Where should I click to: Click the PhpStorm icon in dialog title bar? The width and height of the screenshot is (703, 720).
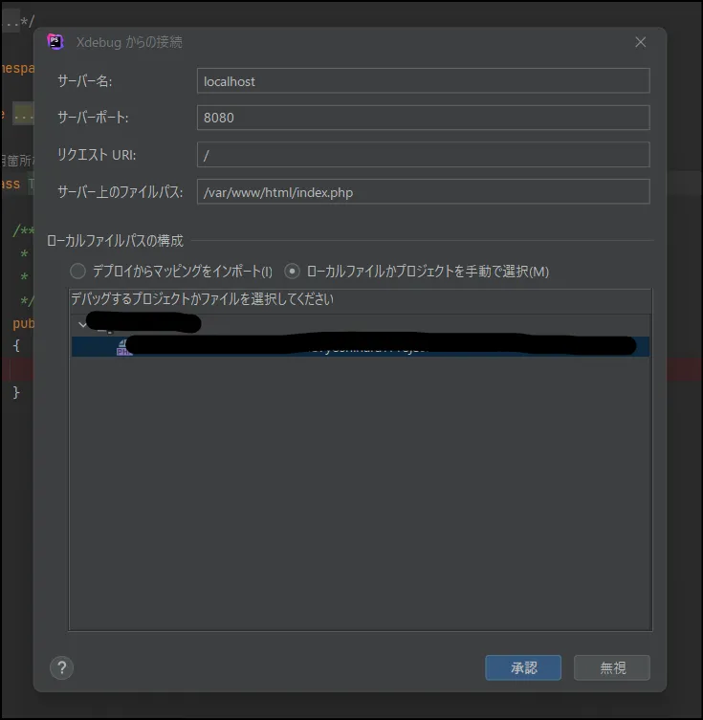[x=55, y=42]
